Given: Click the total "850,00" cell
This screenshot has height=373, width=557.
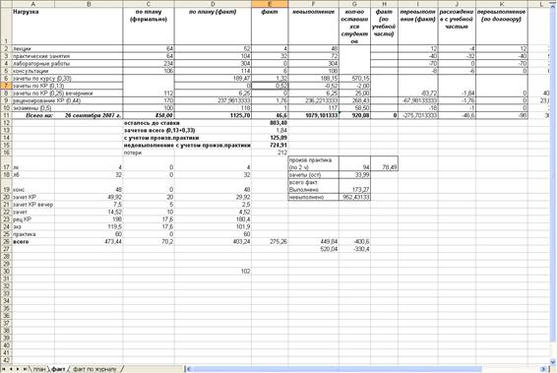Looking at the screenshot, I should tap(149, 115).
